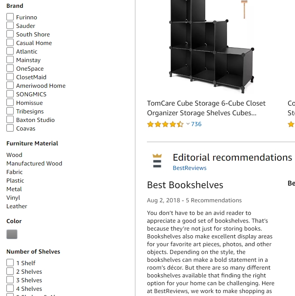The image size is (295, 296).
Task: Toggle the Tribesigns brand checkbox
Action: [x=10, y=111]
